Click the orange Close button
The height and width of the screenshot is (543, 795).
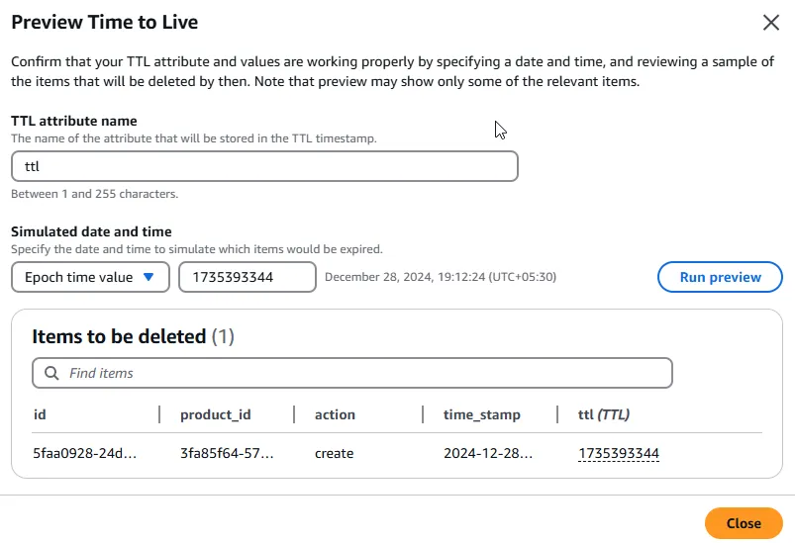[743, 523]
